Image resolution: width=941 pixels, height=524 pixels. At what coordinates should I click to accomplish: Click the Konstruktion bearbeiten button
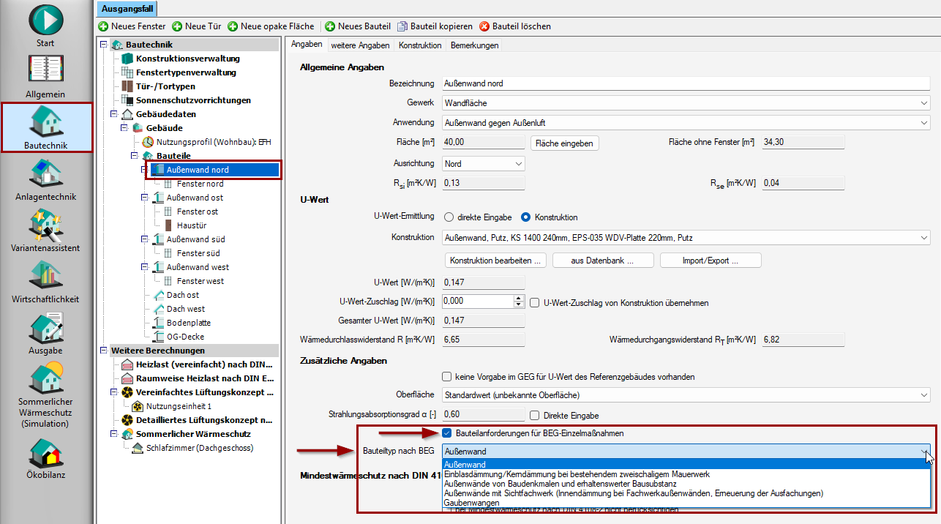pyautogui.click(x=495, y=261)
